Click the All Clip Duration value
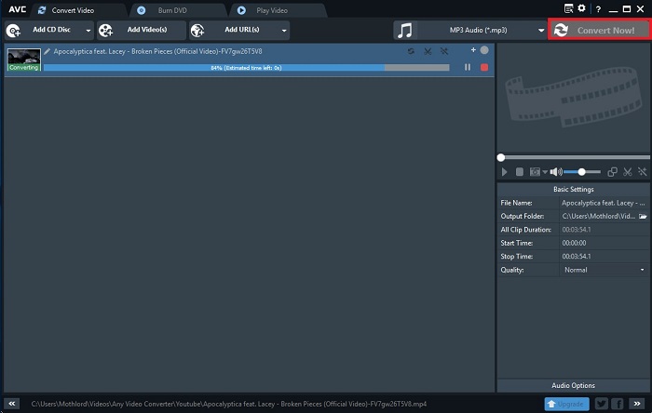 [x=577, y=230]
